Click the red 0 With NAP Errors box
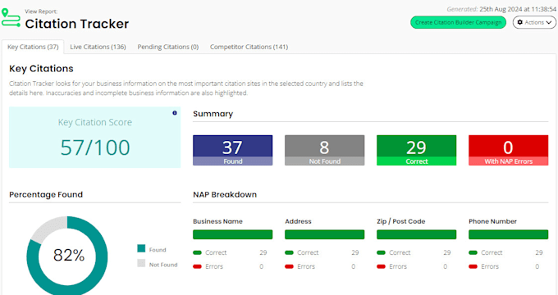Viewport: 558px width, 295px height. (508, 150)
